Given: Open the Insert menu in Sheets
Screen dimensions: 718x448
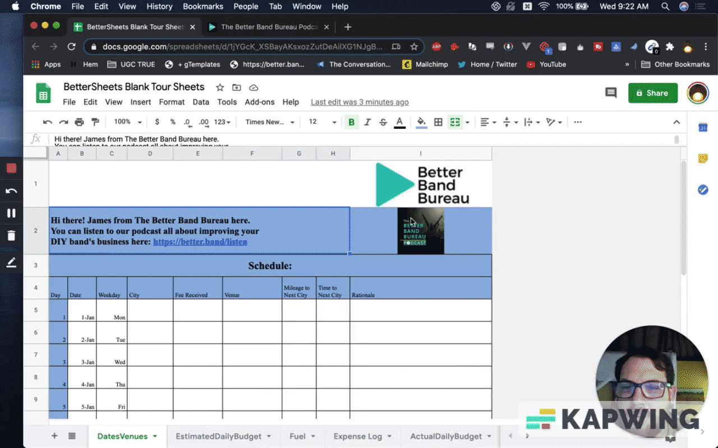Looking at the screenshot, I should pyautogui.click(x=141, y=102).
